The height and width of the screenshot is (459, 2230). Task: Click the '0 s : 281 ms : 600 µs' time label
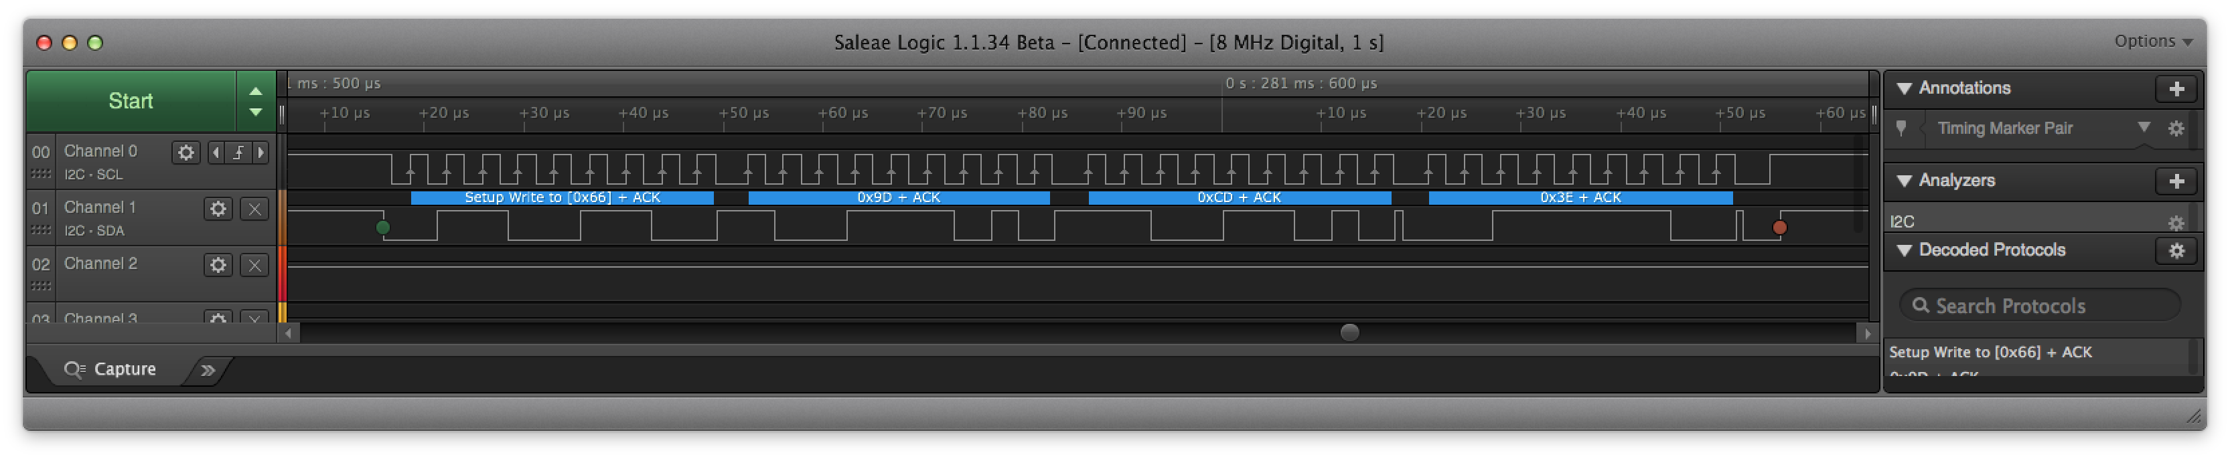tap(1300, 84)
